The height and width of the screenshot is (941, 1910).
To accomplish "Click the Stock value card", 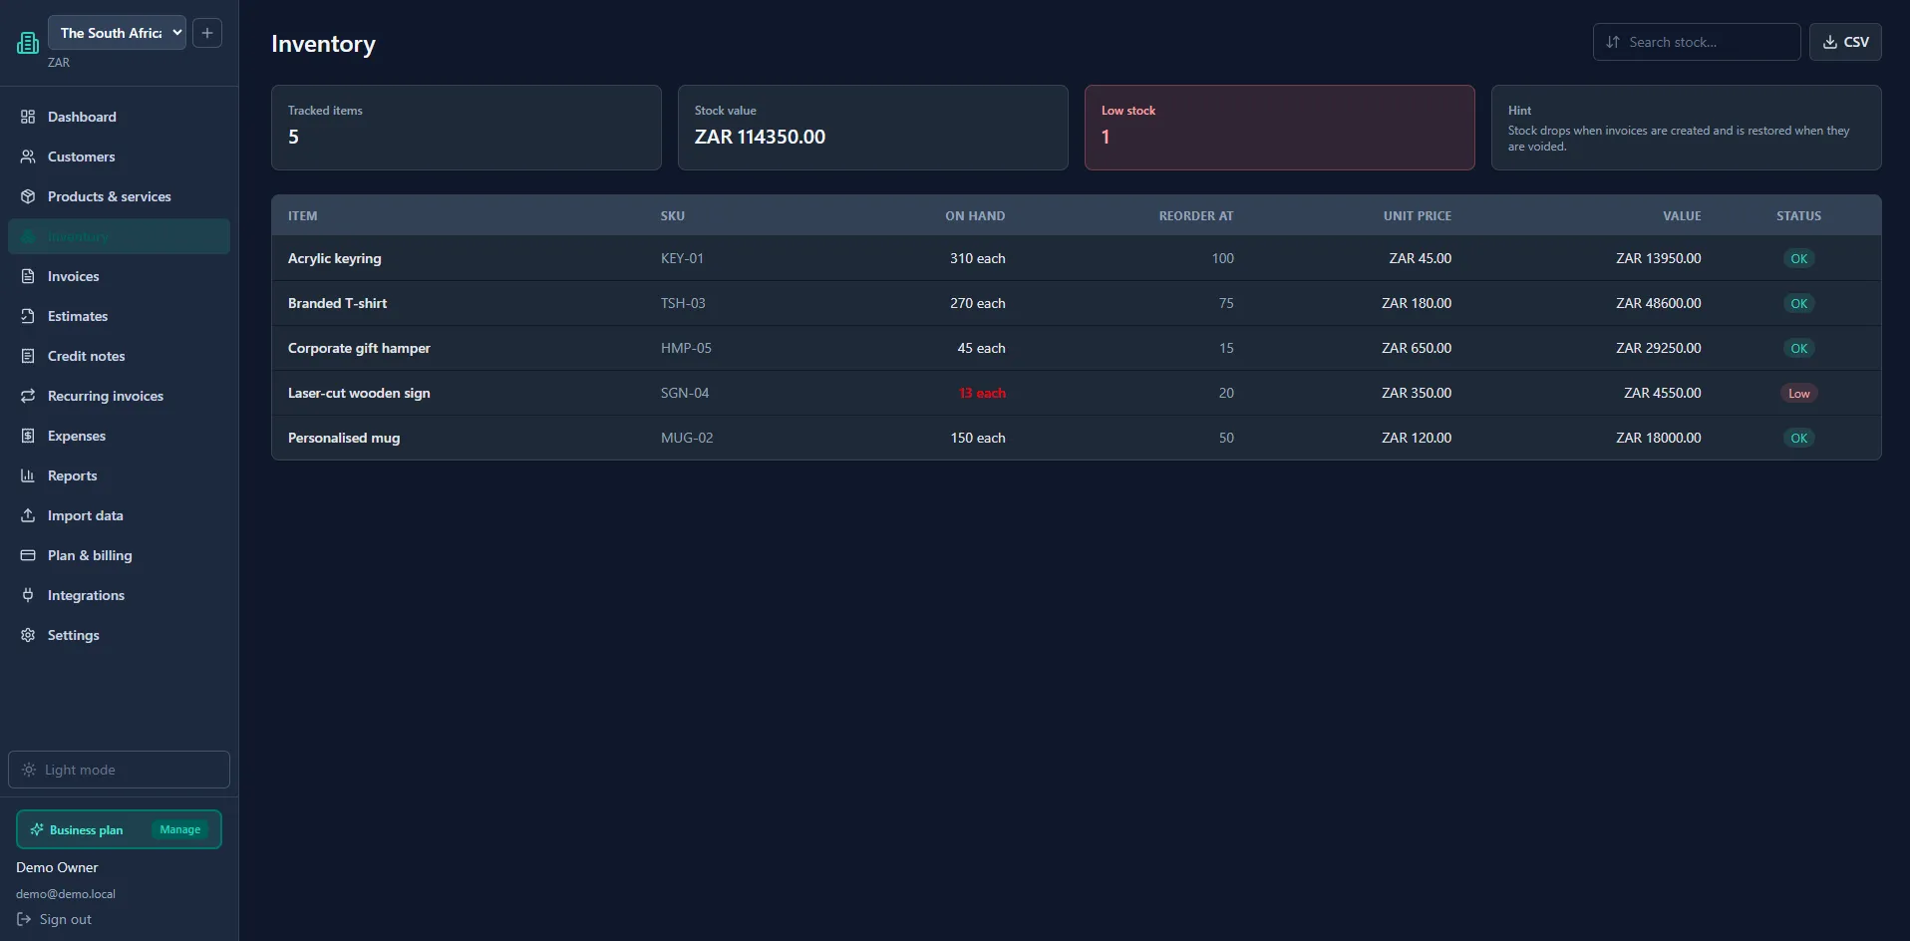I will (x=872, y=128).
